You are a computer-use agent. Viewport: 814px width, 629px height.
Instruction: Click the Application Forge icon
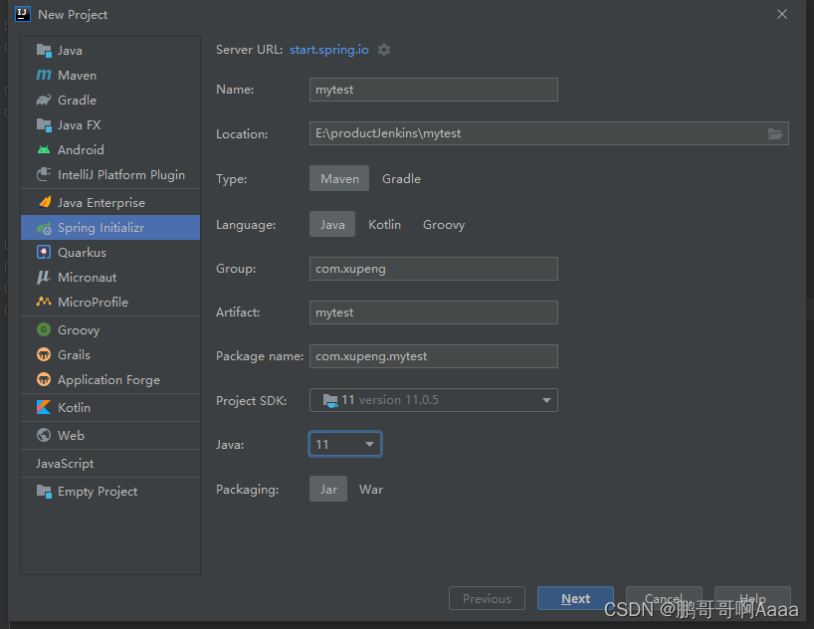(x=44, y=379)
